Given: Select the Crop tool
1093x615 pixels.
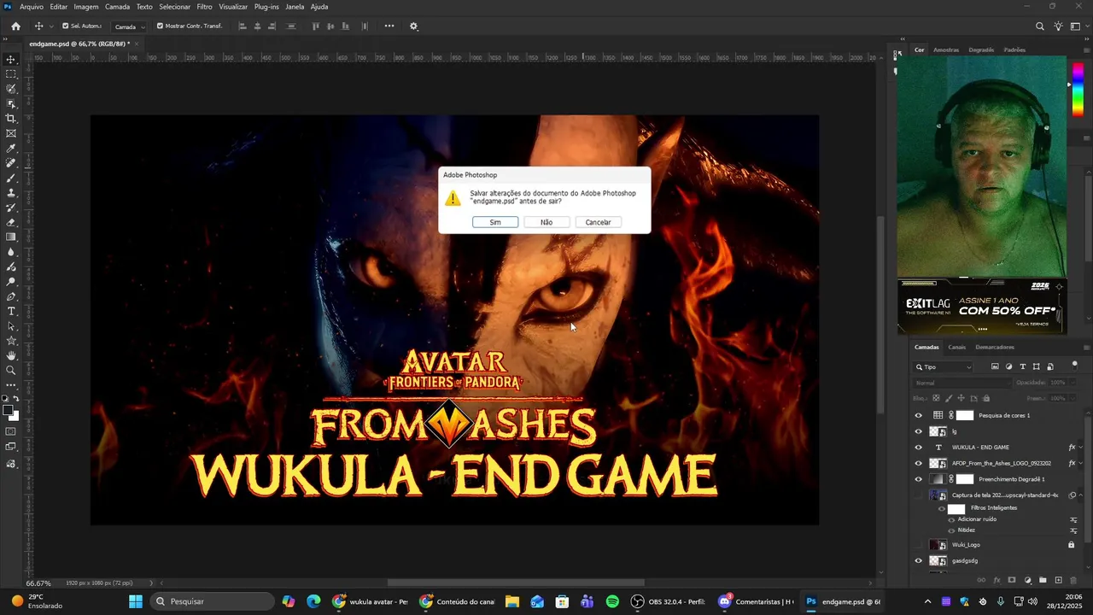Looking at the screenshot, I should point(11,119).
